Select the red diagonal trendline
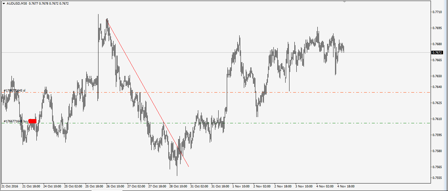The height and width of the screenshot is (191, 448). (148, 93)
